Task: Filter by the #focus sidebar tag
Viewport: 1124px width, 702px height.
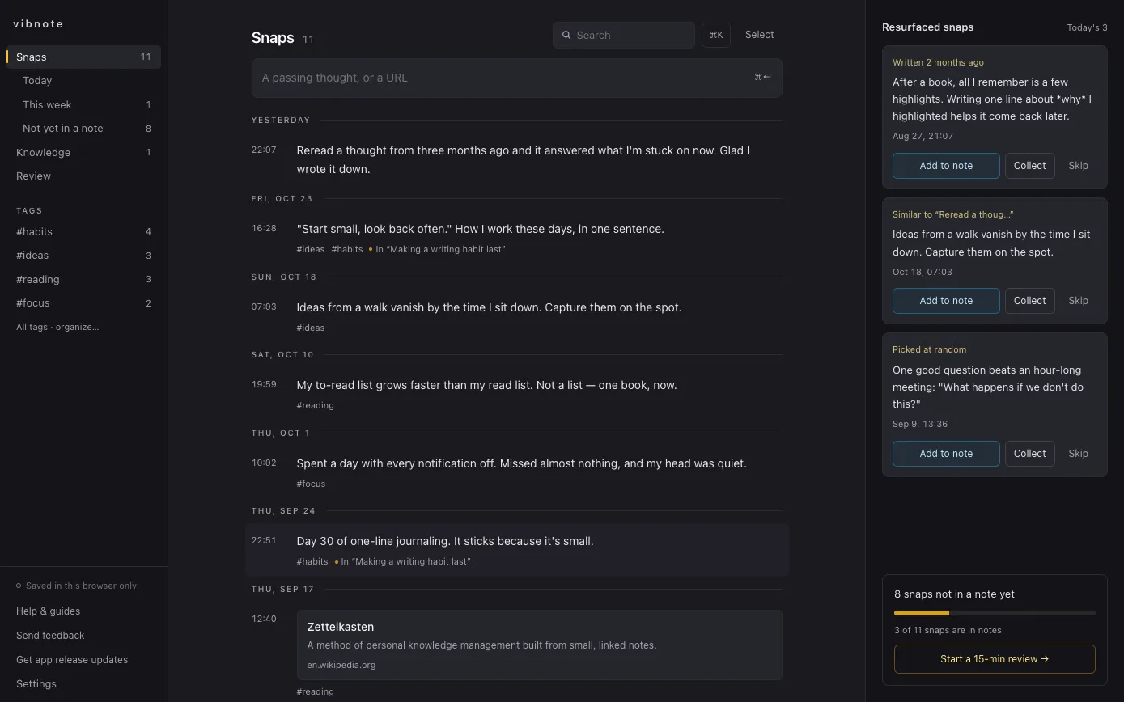Action: [x=83, y=303]
